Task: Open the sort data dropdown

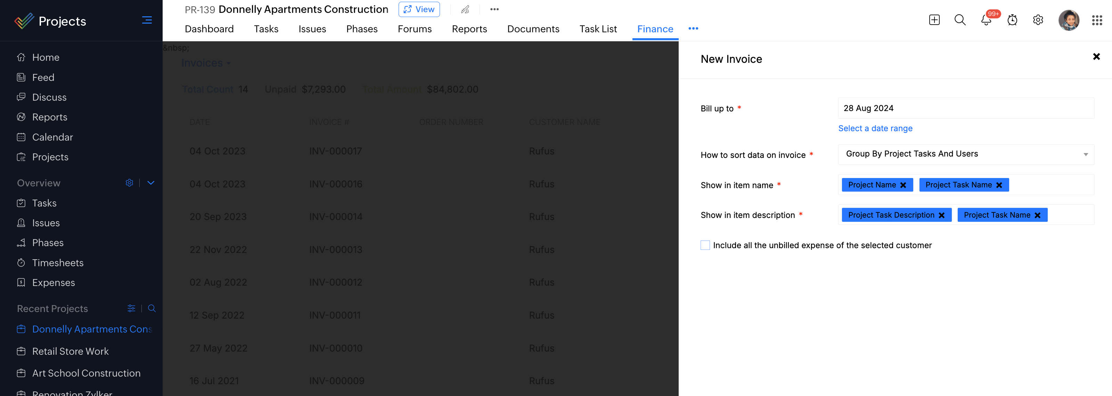Action: (x=966, y=154)
